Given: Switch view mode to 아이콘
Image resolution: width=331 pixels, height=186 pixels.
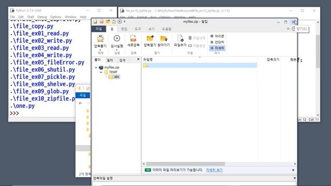Looking at the screenshot, I should click(217, 36).
